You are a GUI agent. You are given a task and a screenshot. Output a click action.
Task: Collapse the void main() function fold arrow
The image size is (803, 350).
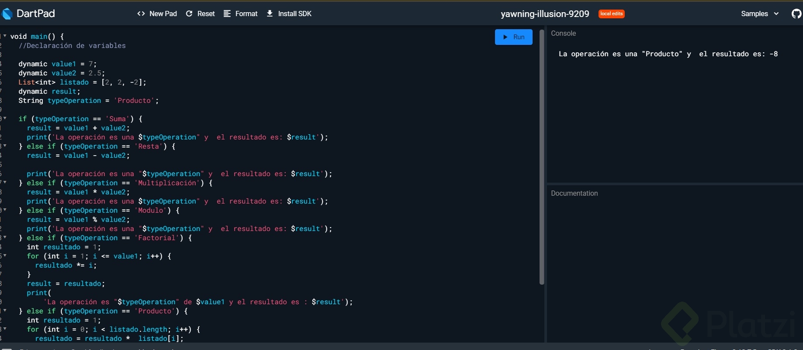[5, 36]
